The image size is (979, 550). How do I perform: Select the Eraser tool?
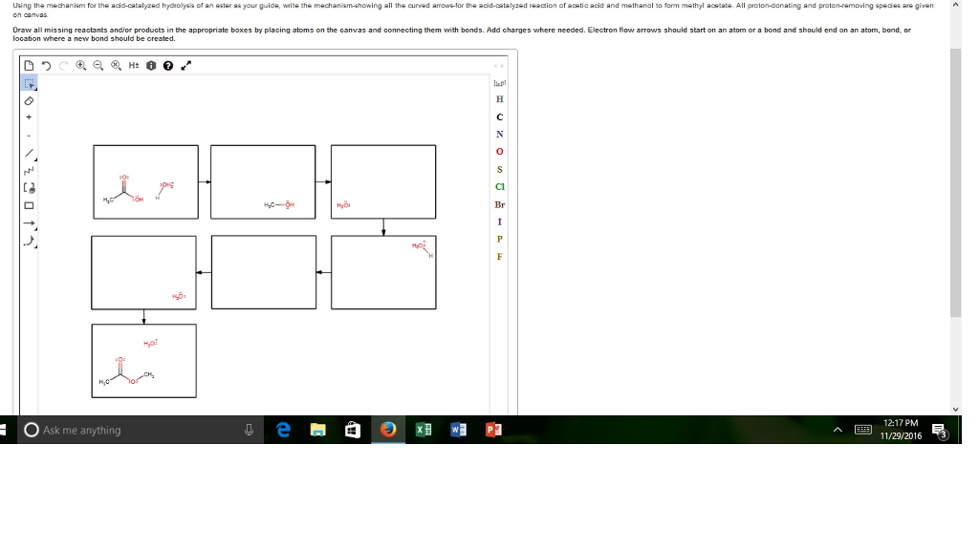29,100
